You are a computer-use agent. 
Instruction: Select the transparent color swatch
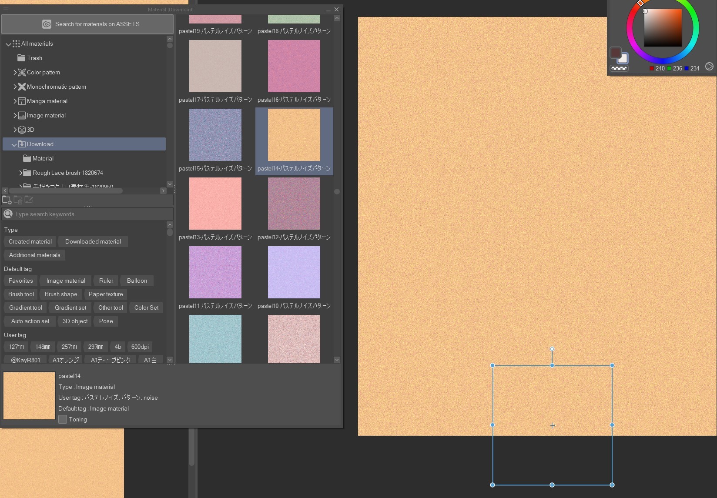click(619, 68)
